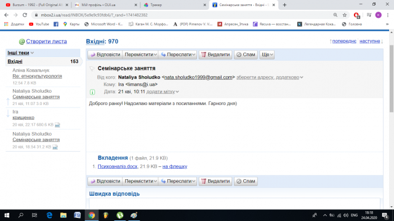
Task: Open taskbar search magnifier
Action: 21,215
